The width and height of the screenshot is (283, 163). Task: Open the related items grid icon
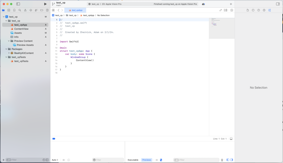53,10
